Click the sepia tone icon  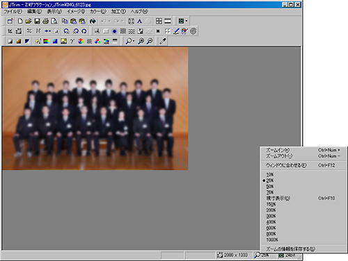pyautogui.click(x=19, y=41)
